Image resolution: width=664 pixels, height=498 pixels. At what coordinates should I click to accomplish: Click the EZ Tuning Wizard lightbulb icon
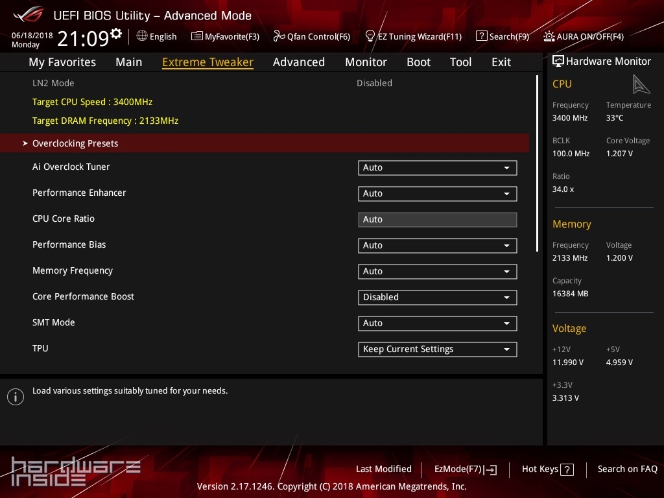coord(370,36)
